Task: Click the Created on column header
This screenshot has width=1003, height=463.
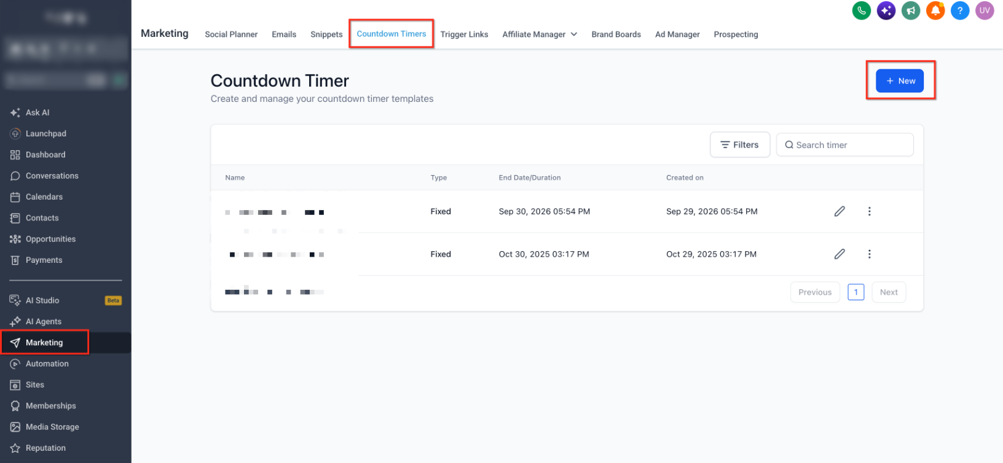Action: 685,177
